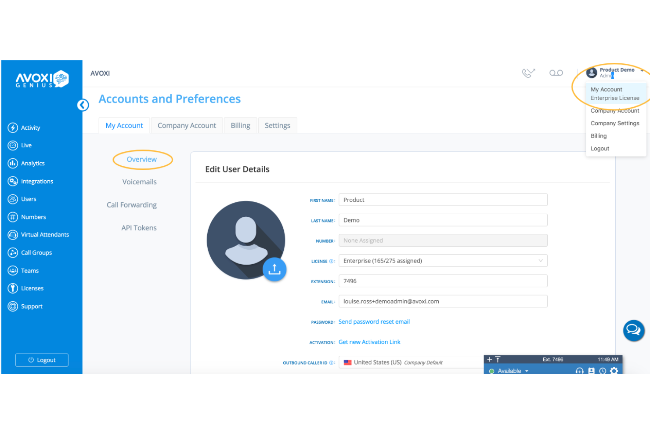Open Numbers in the sidebar

pyautogui.click(x=27, y=217)
